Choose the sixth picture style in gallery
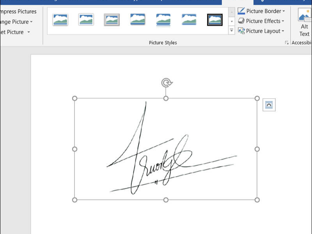The image size is (312, 234). (x=189, y=19)
